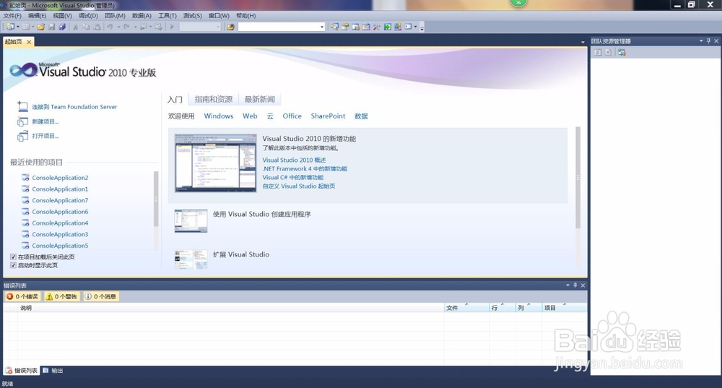Click the 新建项目... link
722x388 pixels.
click(45, 121)
